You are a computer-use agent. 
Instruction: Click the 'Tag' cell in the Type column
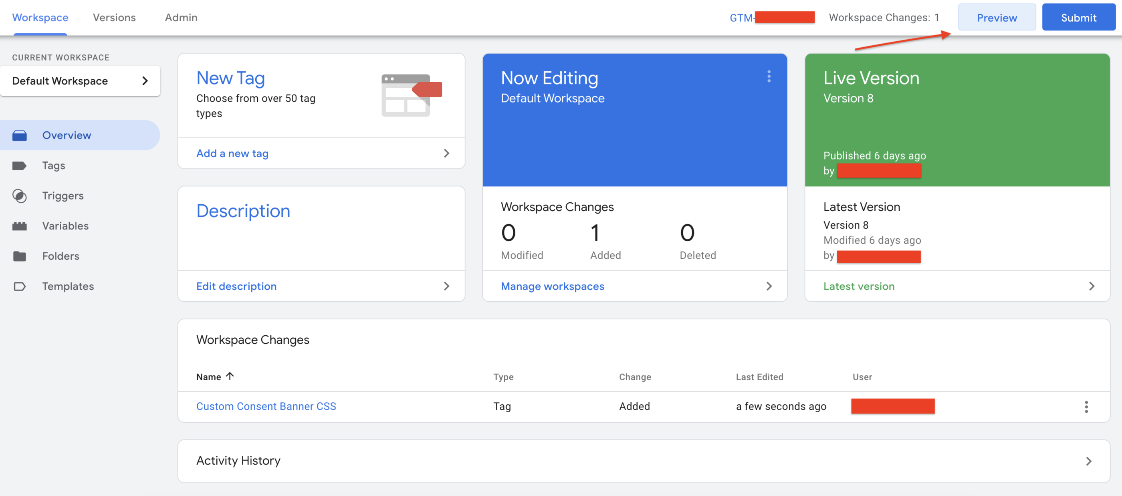point(502,406)
